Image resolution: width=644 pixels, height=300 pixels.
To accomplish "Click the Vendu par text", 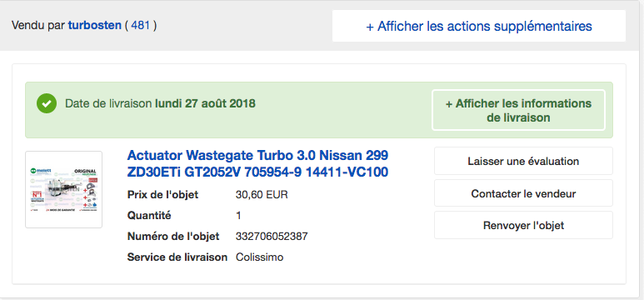I will [x=38, y=26].
